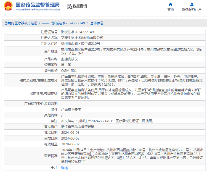Click 其他内容 row label
The image size is (207, 173).
pyautogui.click(x=51, y=115)
